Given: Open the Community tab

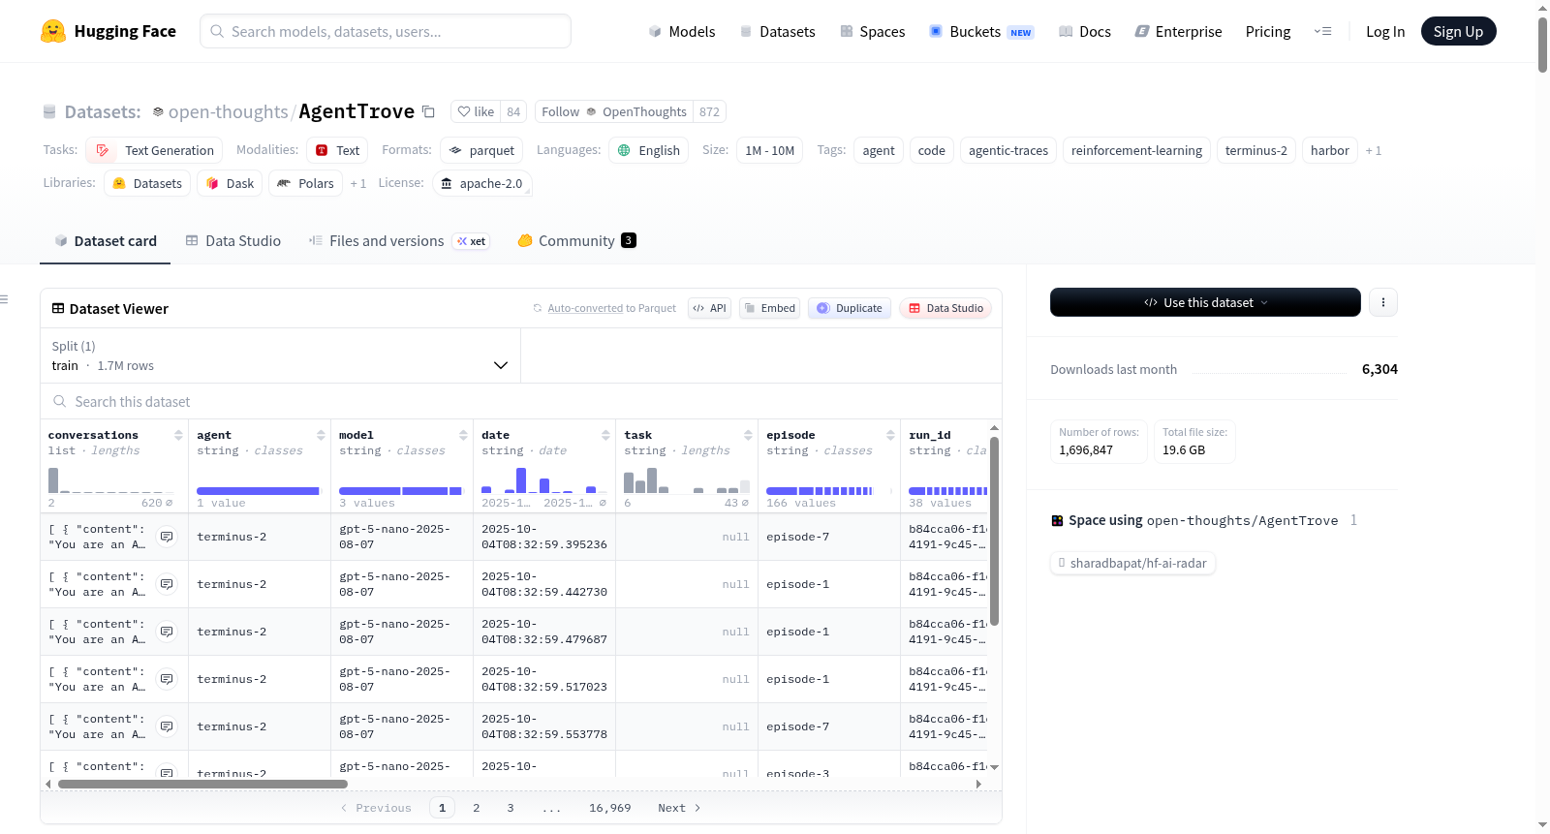Looking at the screenshot, I should click(577, 240).
